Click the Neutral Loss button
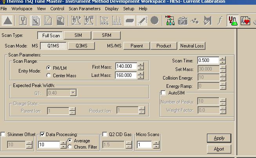Image resolution: width=256 pixels, height=158 pixels. tap(192, 46)
